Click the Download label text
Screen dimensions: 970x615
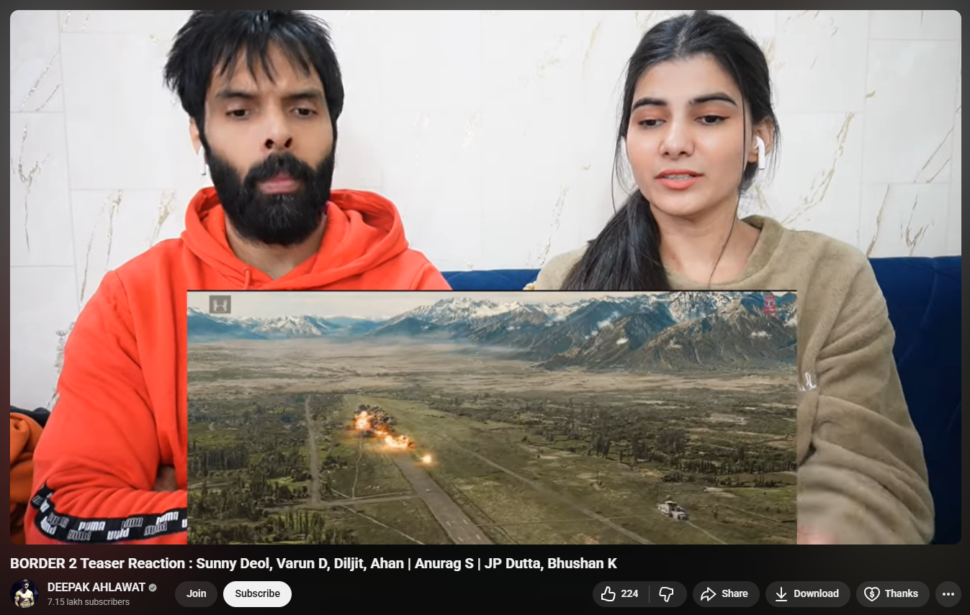pyautogui.click(x=816, y=593)
